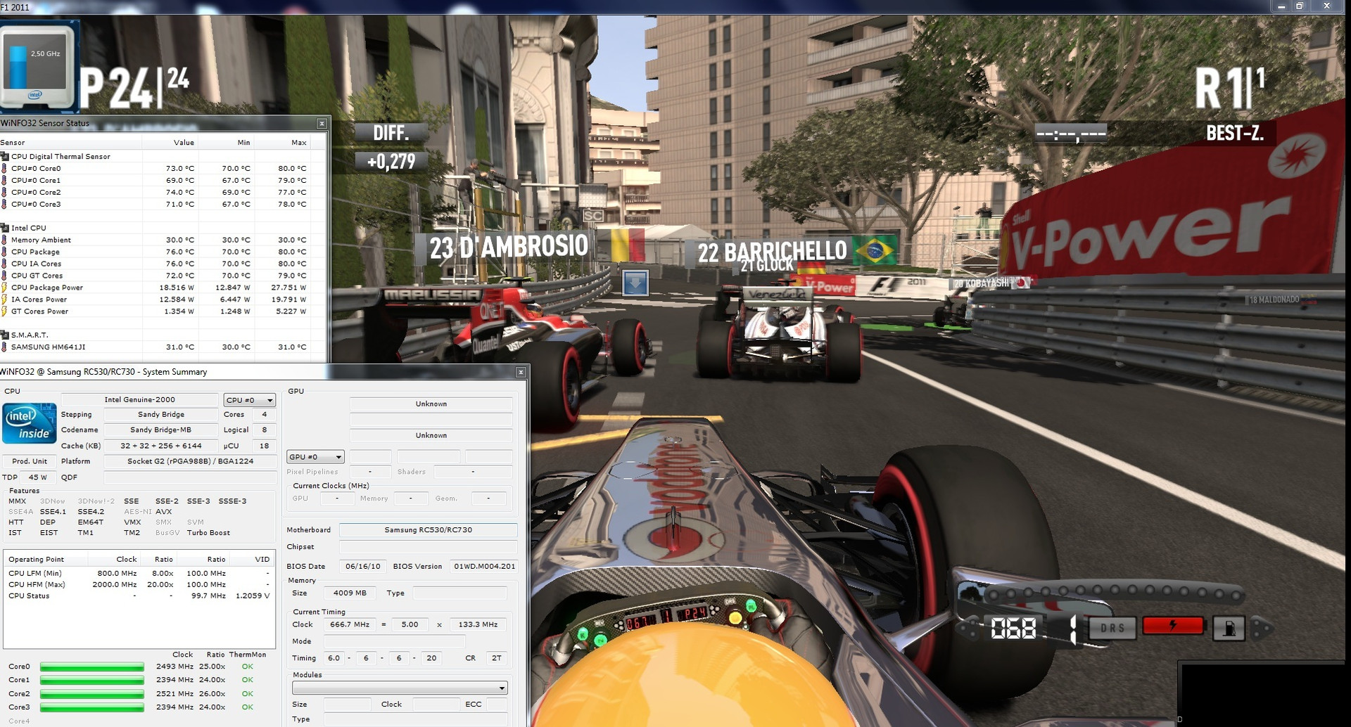Click the Memory Ambient thermometer icon
1351x727 pixels.
pos(4,240)
